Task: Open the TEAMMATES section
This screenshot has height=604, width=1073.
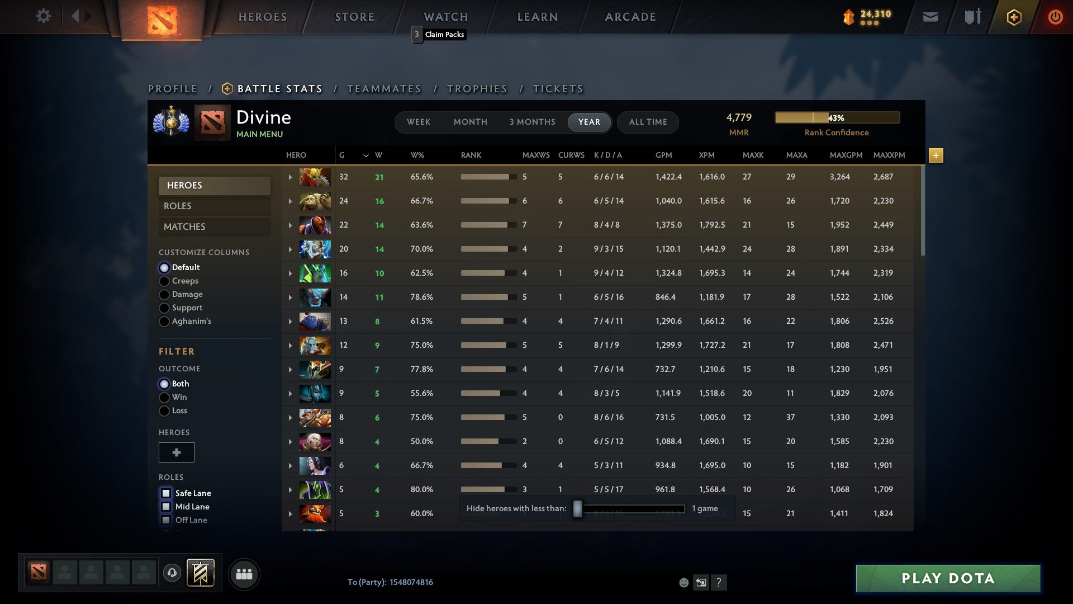Action: 384,88
